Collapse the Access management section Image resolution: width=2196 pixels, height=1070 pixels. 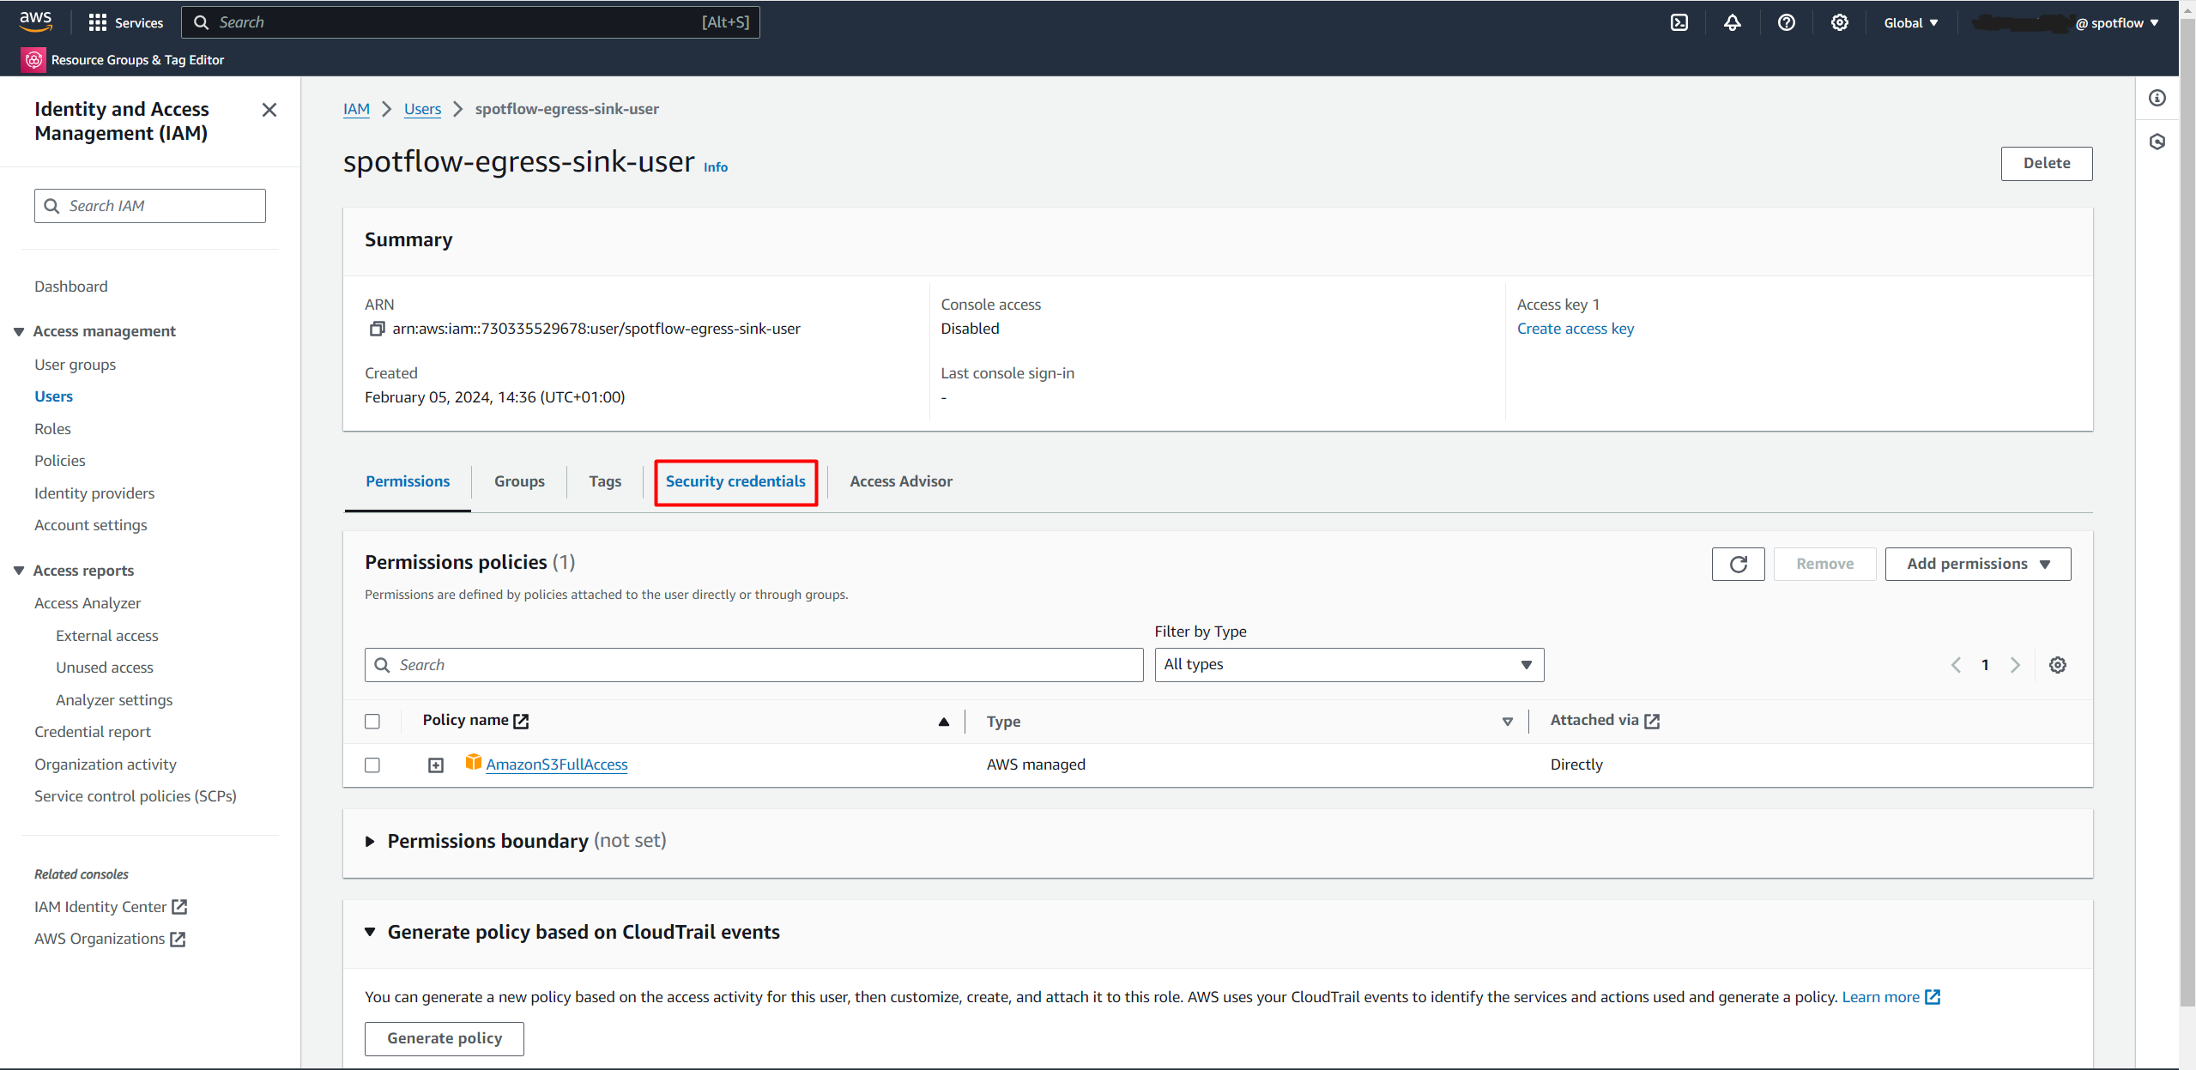[19, 331]
